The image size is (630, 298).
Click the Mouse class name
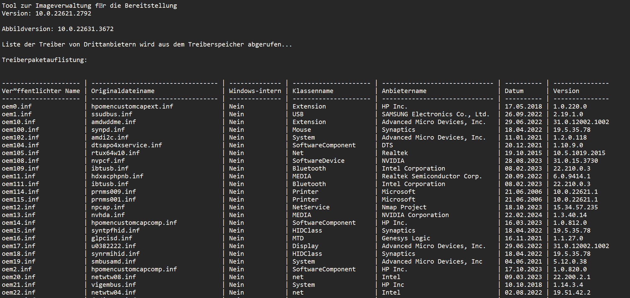pos(301,130)
